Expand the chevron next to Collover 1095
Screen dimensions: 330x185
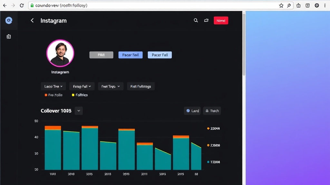[79, 111]
